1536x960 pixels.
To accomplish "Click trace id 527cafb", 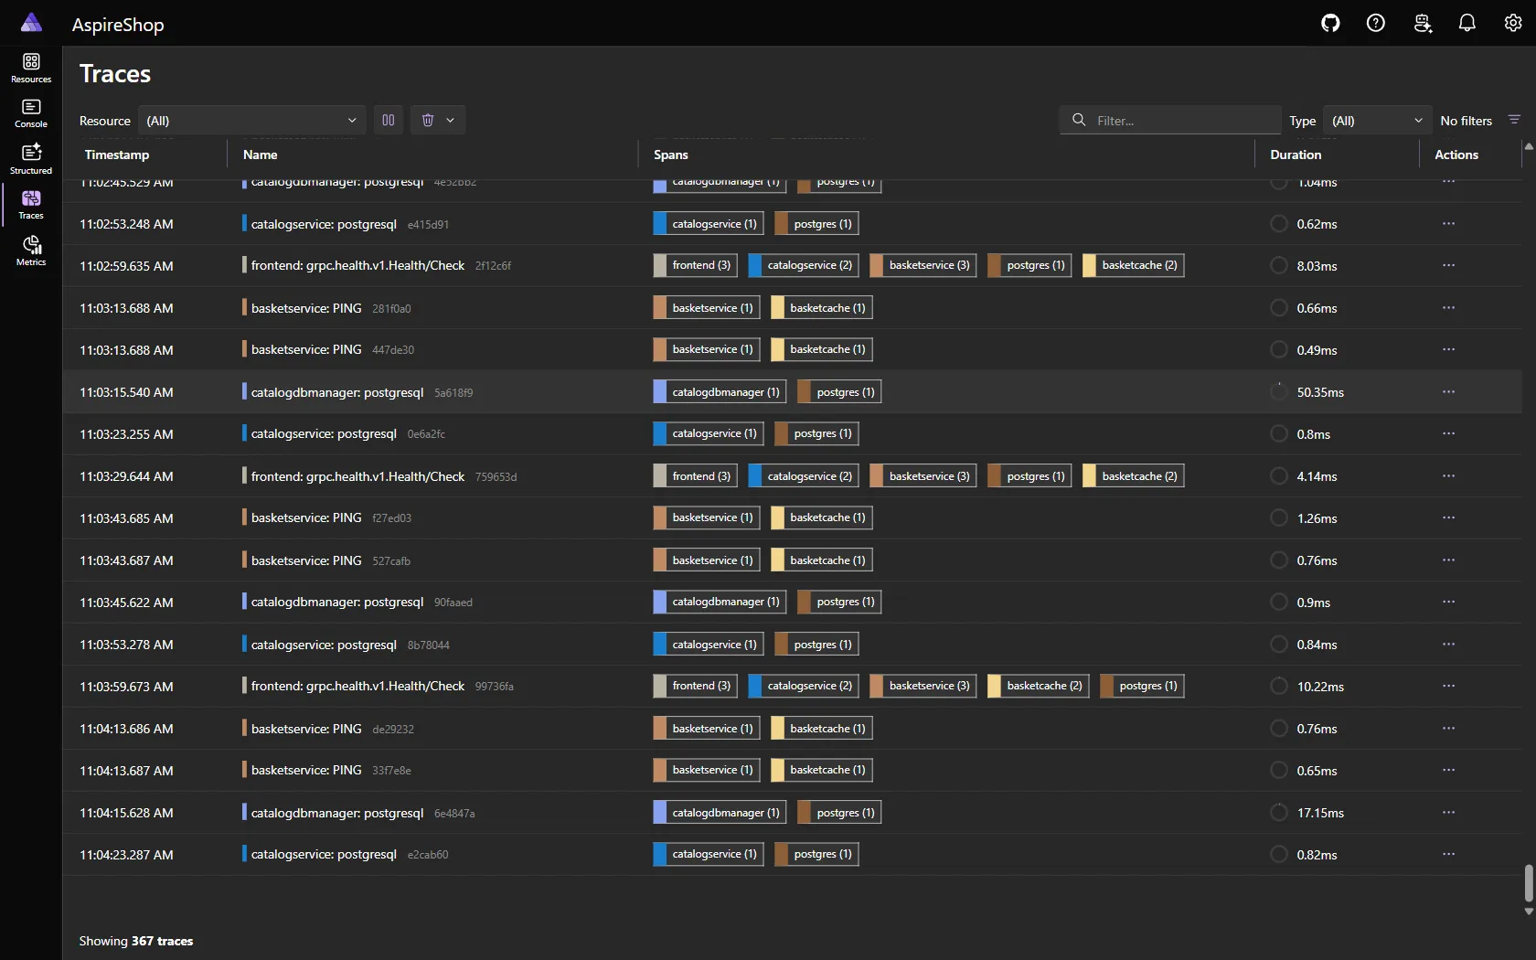I will pyautogui.click(x=391, y=560).
